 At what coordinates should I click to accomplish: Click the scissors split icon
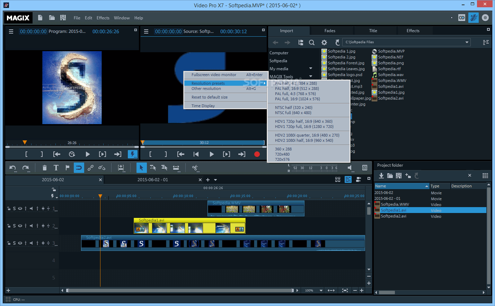pyautogui.click(x=195, y=168)
